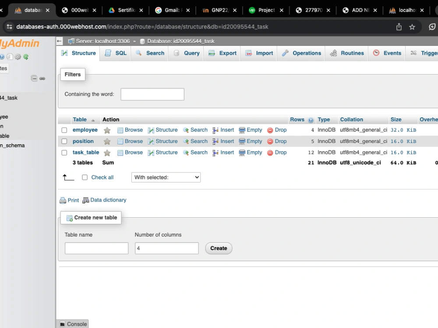438x328 pixels.
Task: Click the red Drop icon for task_table
Action: point(270,153)
